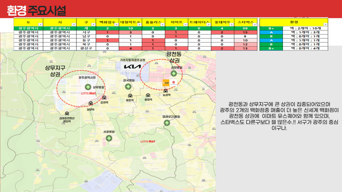This screenshot has width=342, height=192.
Task: Select the 환경 주요시설 slide title
Action: (x=36, y=11)
